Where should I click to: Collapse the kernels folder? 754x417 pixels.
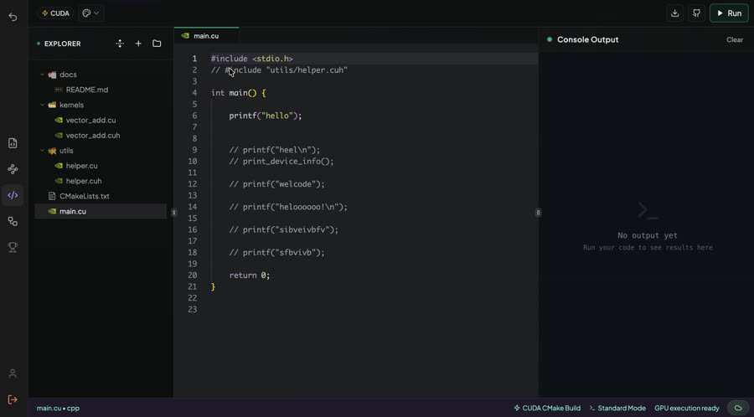[43, 105]
